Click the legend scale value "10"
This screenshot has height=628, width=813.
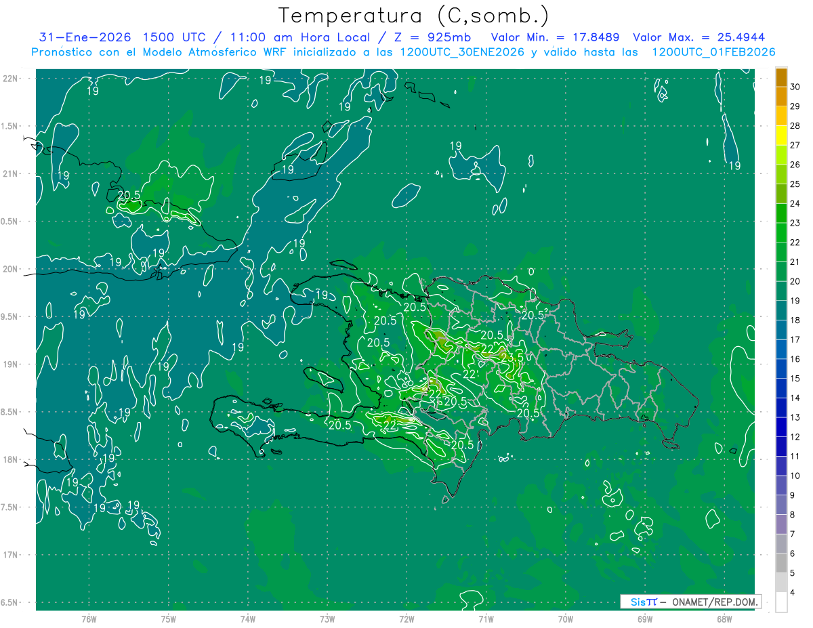pyautogui.click(x=795, y=476)
